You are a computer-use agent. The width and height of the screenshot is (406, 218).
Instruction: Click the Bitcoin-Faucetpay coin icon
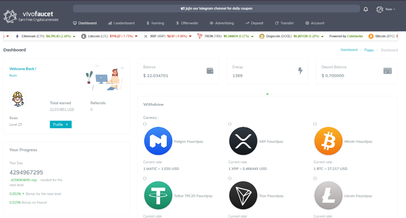click(329, 141)
